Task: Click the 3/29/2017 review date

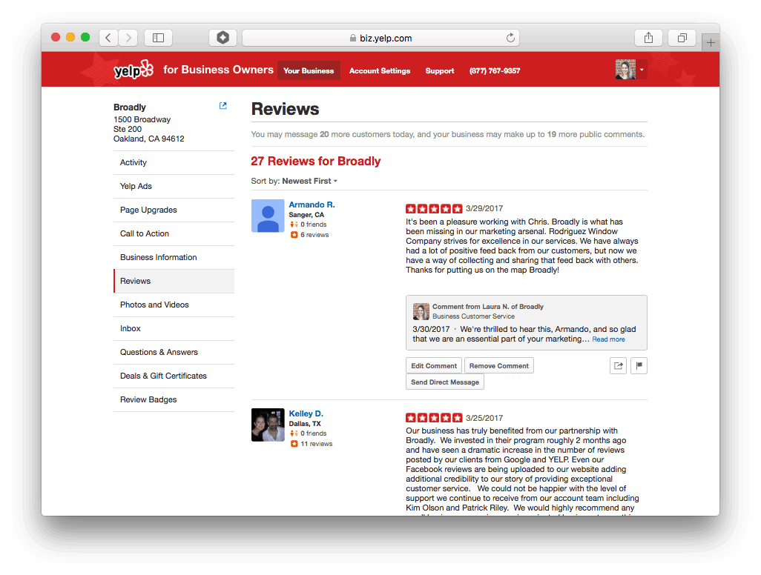Action: click(484, 208)
